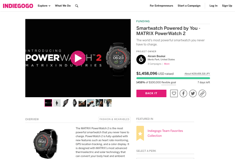
Task: Open Indiegogo Team Favorites Collection link
Action: tap(165, 133)
